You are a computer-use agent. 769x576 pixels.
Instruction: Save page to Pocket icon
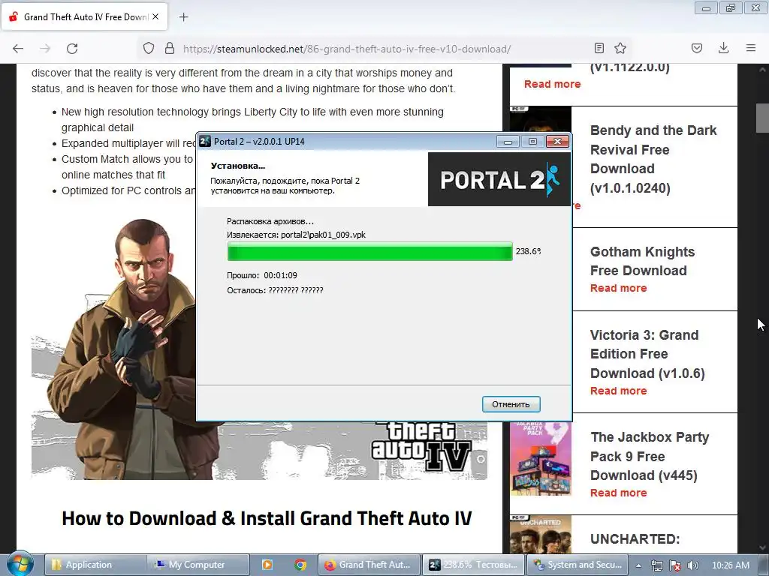click(697, 48)
